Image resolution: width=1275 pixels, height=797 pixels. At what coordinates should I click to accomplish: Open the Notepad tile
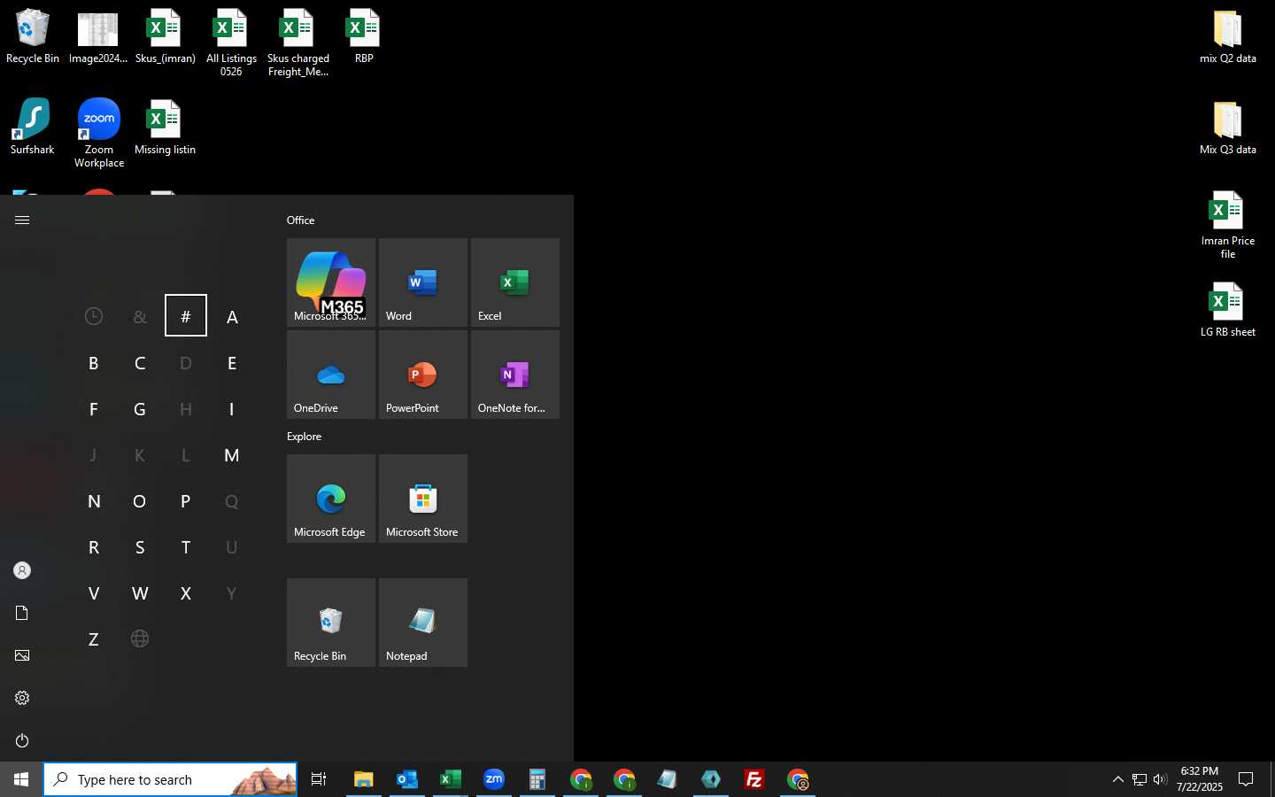point(423,623)
